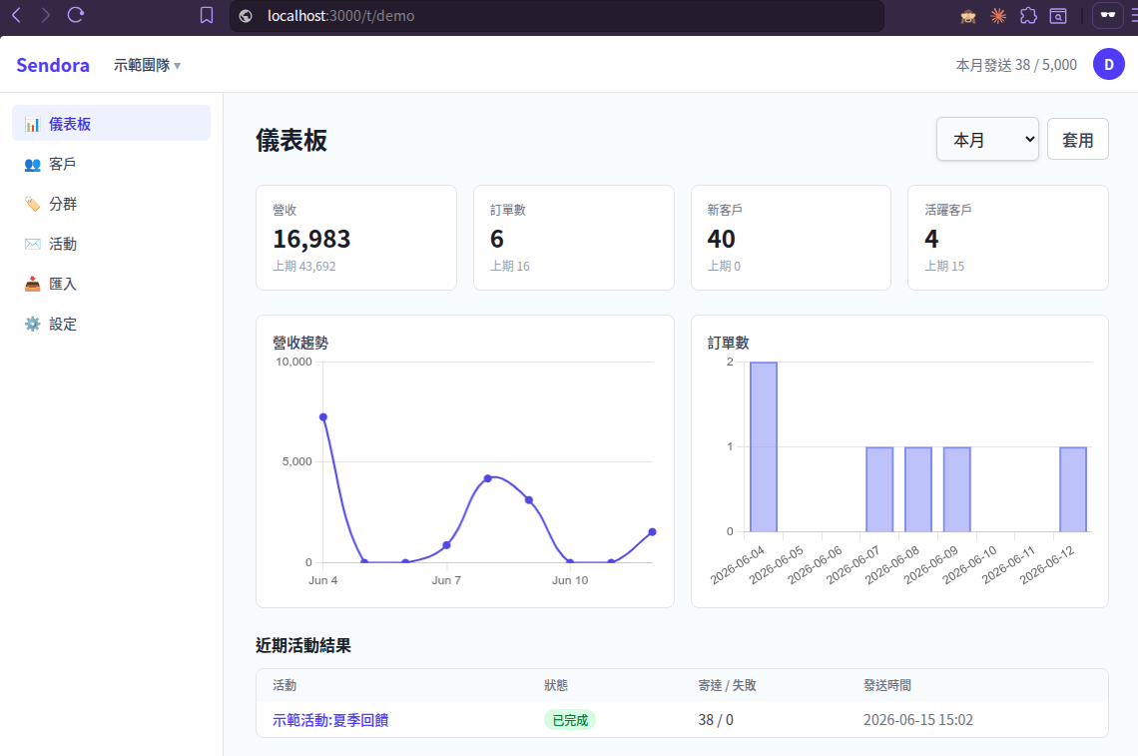
Task: Click the dashboard chart icon in sidebar
Action: pyautogui.click(x=32, y=124)
